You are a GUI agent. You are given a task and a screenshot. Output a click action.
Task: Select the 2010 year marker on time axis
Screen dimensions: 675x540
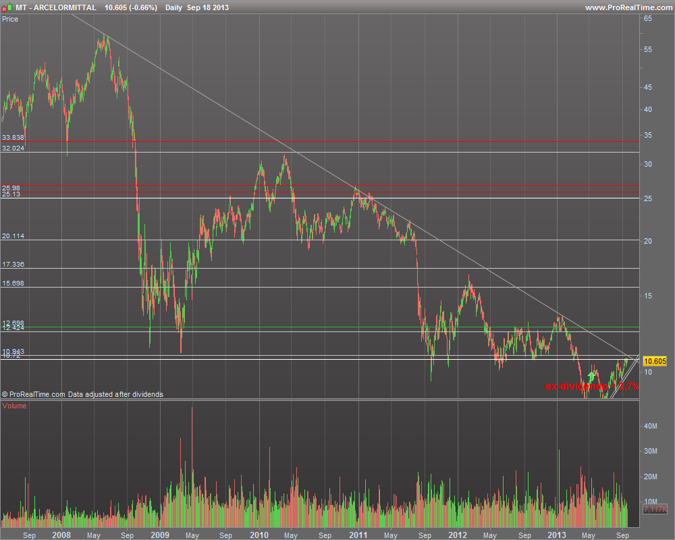[259, 535]
